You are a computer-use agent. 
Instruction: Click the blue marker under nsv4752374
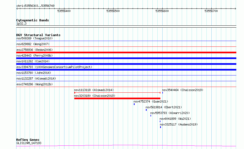click(134, 104)
